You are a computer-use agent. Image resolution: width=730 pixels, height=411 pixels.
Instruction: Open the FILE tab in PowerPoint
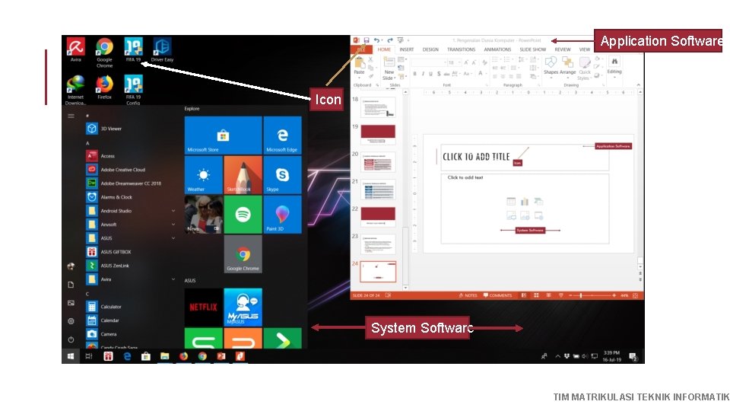click(361, 49)
